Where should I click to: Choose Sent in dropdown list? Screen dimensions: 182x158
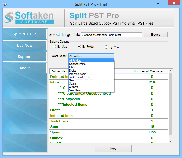[x=91, y=80]
